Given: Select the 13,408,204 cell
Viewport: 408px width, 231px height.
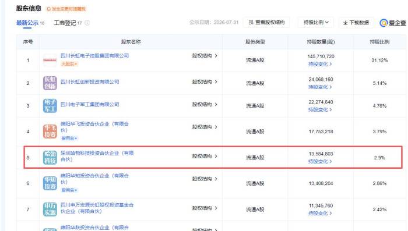Looking at the screenshot, I should (x=321, y=183).
